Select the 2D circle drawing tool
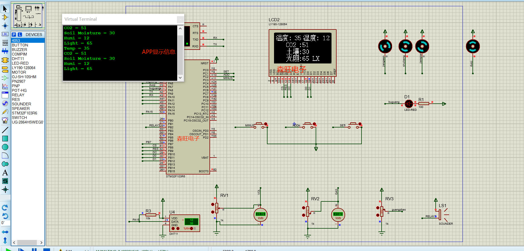 [x=5, y=147]
